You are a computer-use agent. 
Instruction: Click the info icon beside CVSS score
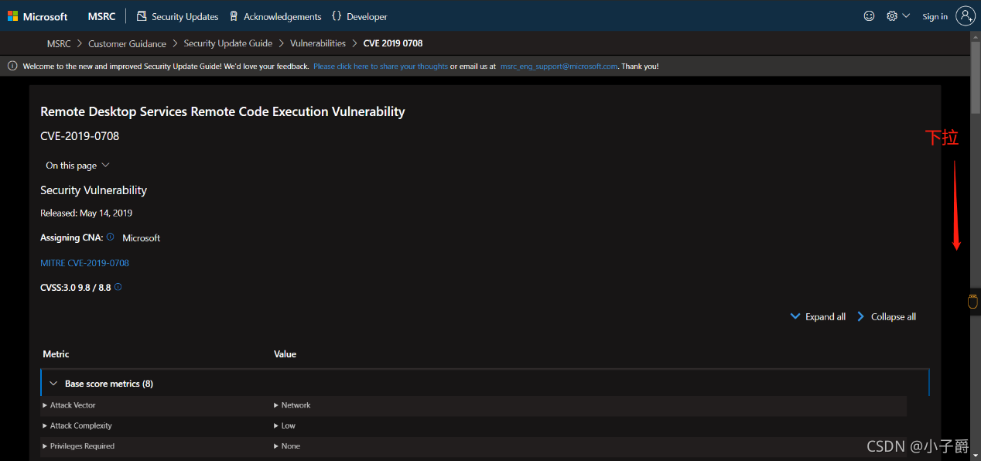click(118, 287)
